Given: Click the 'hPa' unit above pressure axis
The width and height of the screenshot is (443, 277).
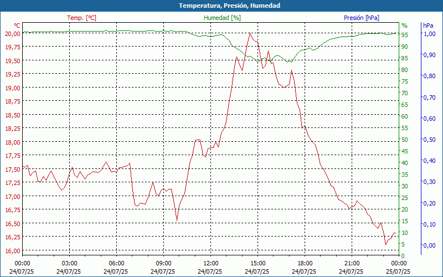Looking at the screenshot, I should pyautogui.click(x=428, y=25).
